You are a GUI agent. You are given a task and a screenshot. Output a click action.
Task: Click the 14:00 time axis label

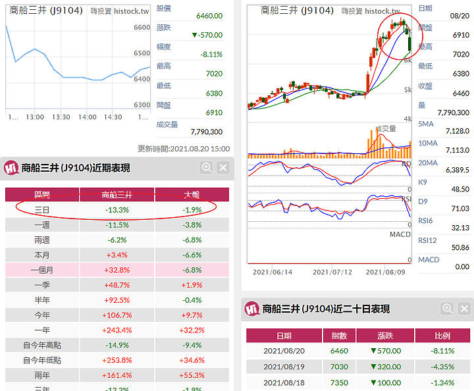(x=88, y=117)
